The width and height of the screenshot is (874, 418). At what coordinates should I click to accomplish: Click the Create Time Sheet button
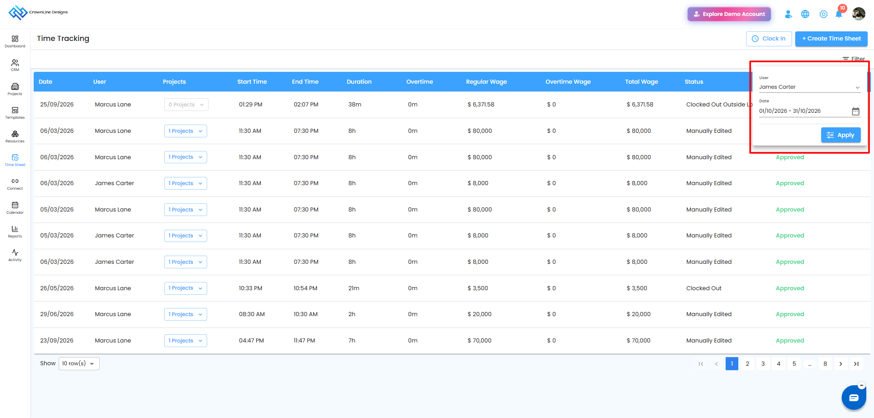(x=831, y=39)
